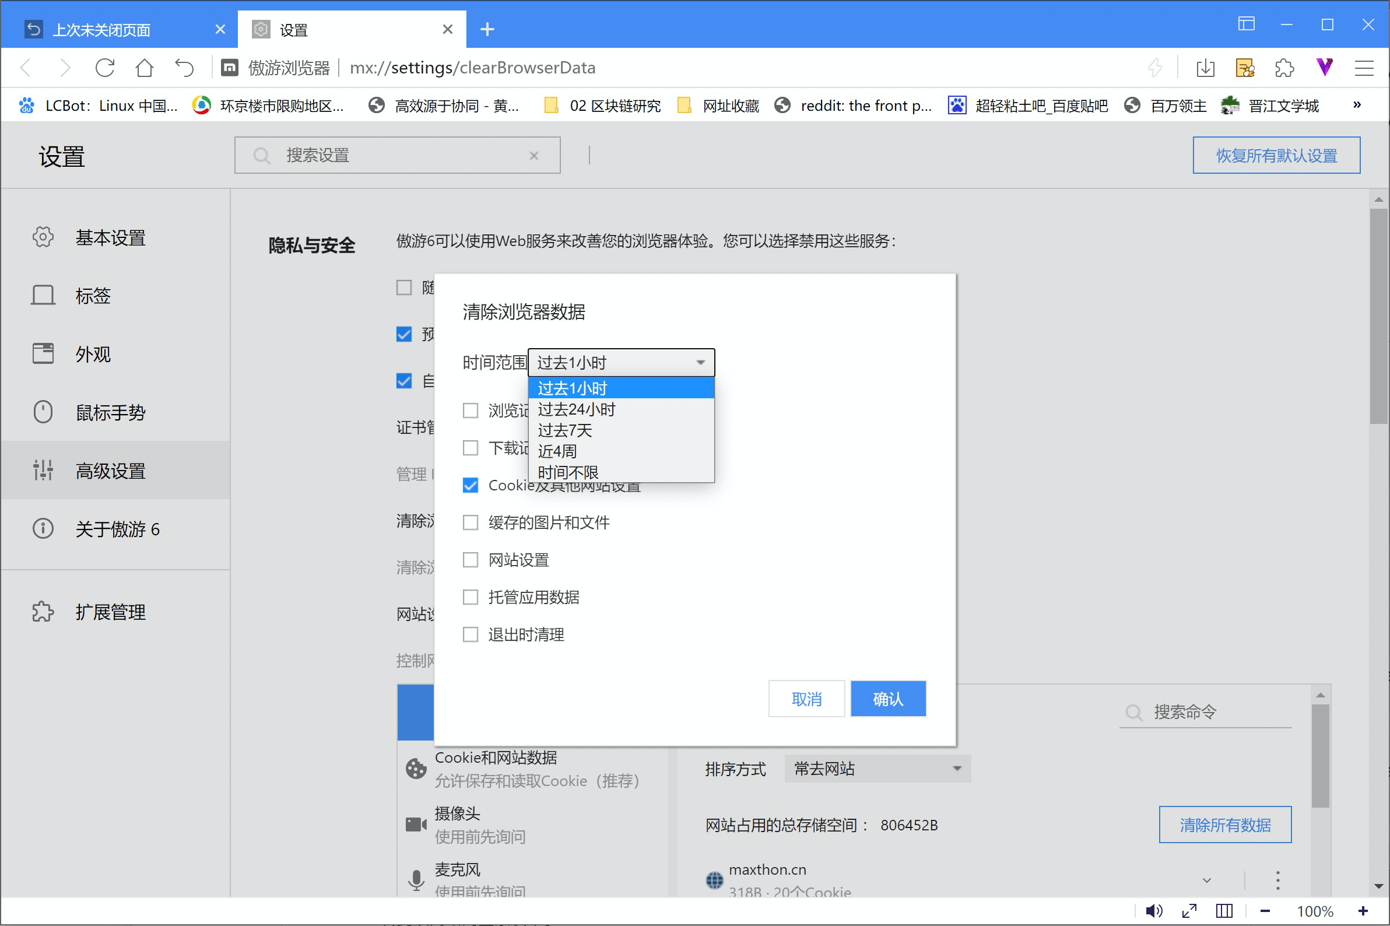Check the 网站设置 checkbox
The width and height of the screenshot is (1390, 926).
pyautogui.click(x=471, y=560)
